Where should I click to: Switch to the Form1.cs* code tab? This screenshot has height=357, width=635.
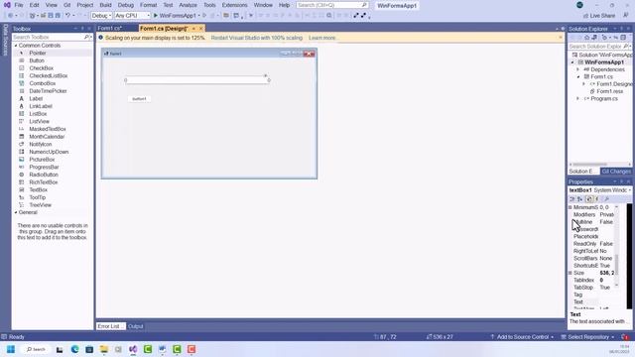point(110,29)
